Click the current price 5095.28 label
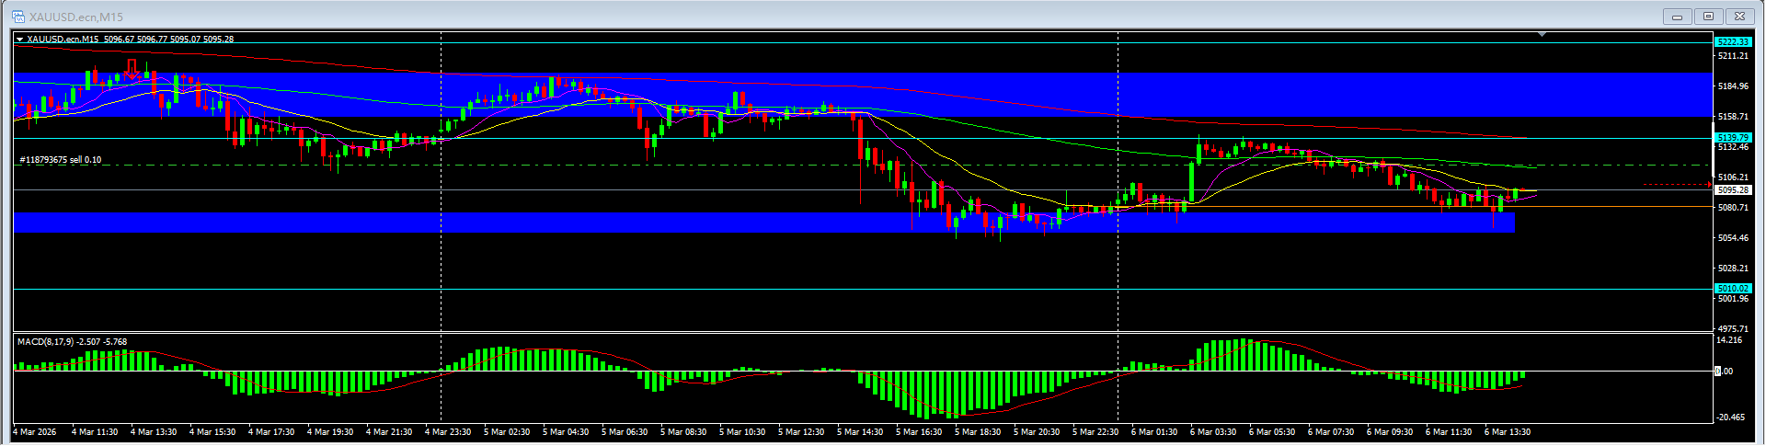The height and width of the screenshot is (446, 1766). click(x=1733, y=190)
